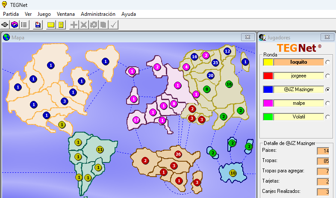Close the Jugadores panel
This screenshot has width=336, height=198.
click(327, 37)
